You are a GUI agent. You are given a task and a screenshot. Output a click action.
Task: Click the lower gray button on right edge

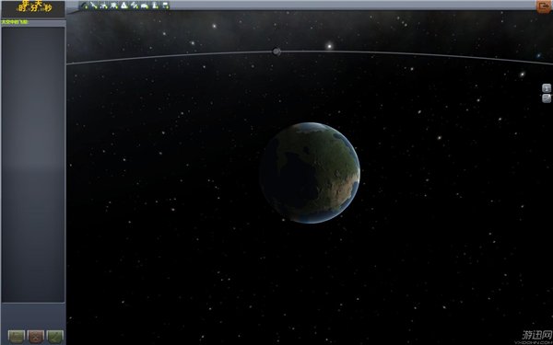click(547, 98)
